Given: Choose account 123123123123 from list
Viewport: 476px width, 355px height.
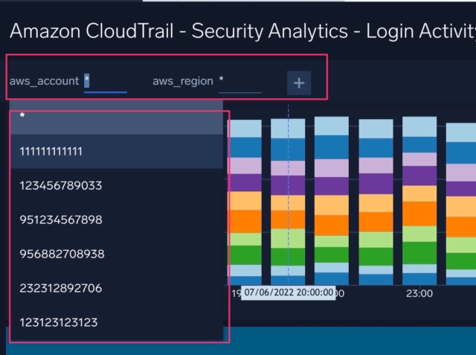Looking at the screenshot, I should click(x=117, y=322).
